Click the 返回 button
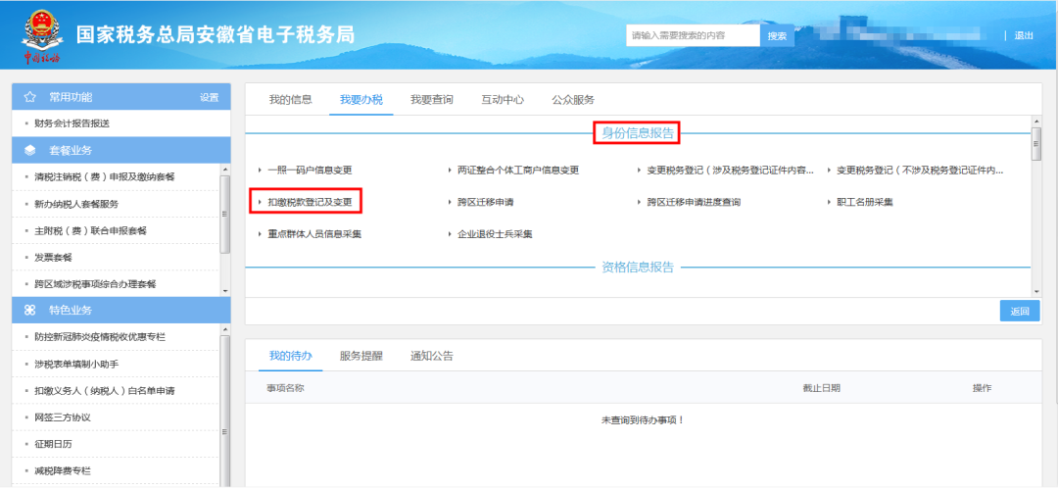1058x490 pixels. pos(1020,311)
